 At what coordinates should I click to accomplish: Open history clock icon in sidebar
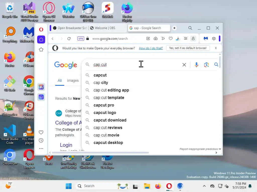pyautogui.click(x=41, y=140)
